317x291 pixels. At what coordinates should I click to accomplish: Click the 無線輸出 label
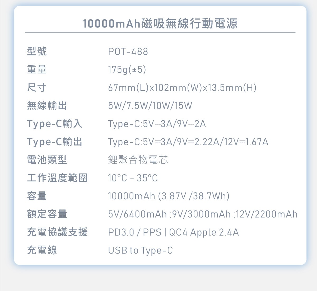[x=47, y=106]
